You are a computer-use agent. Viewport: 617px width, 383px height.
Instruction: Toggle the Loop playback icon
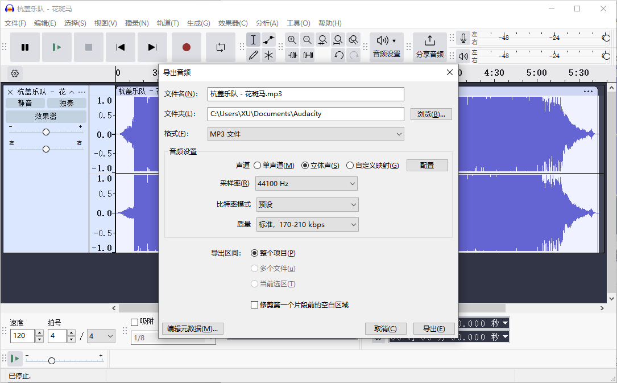[x=221, y=47]
